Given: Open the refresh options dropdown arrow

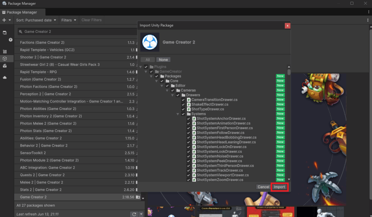Looking at the screenshot, I should [x=141, y=214].
